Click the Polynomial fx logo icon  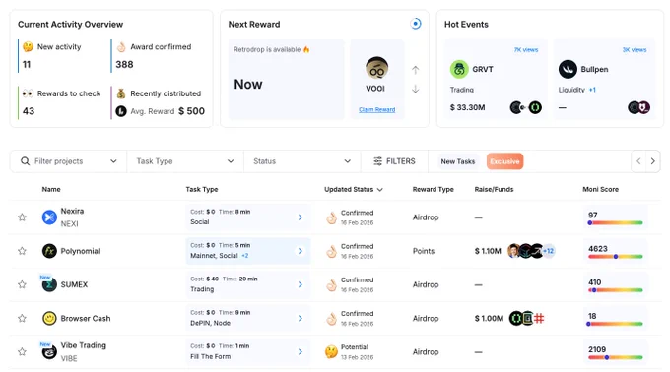(x=49, y=251)
